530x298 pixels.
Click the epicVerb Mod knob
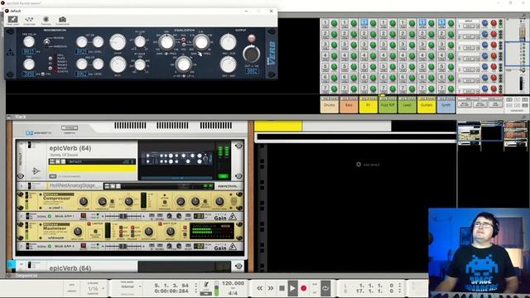pos(118,65)
